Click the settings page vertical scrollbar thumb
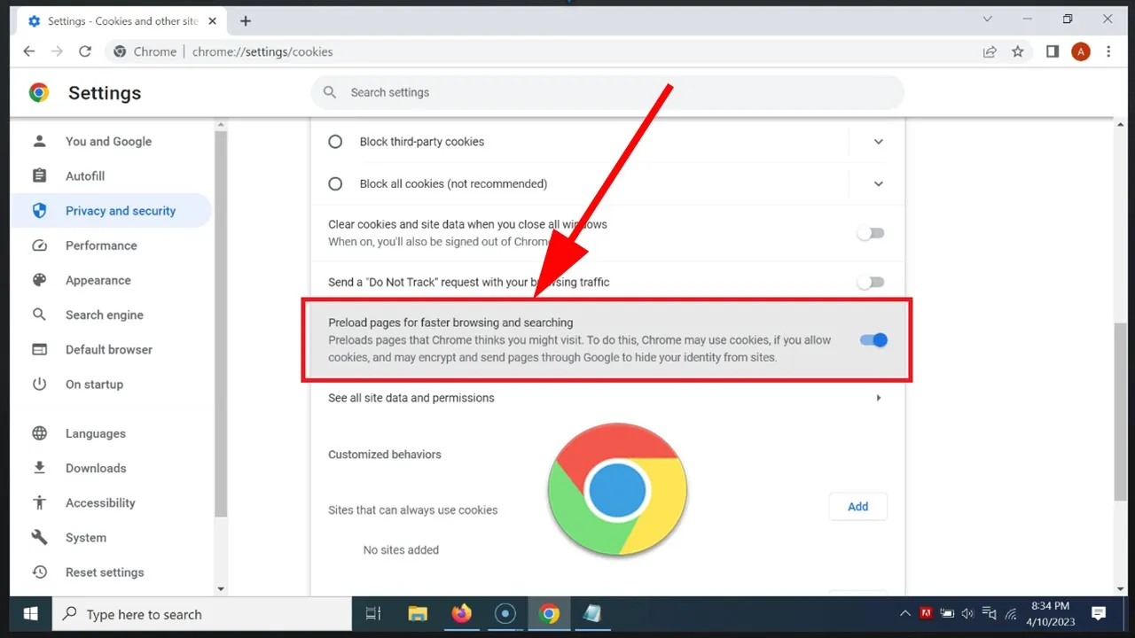This screenshot has height=638, width=1135. (x=1120, y=411)
